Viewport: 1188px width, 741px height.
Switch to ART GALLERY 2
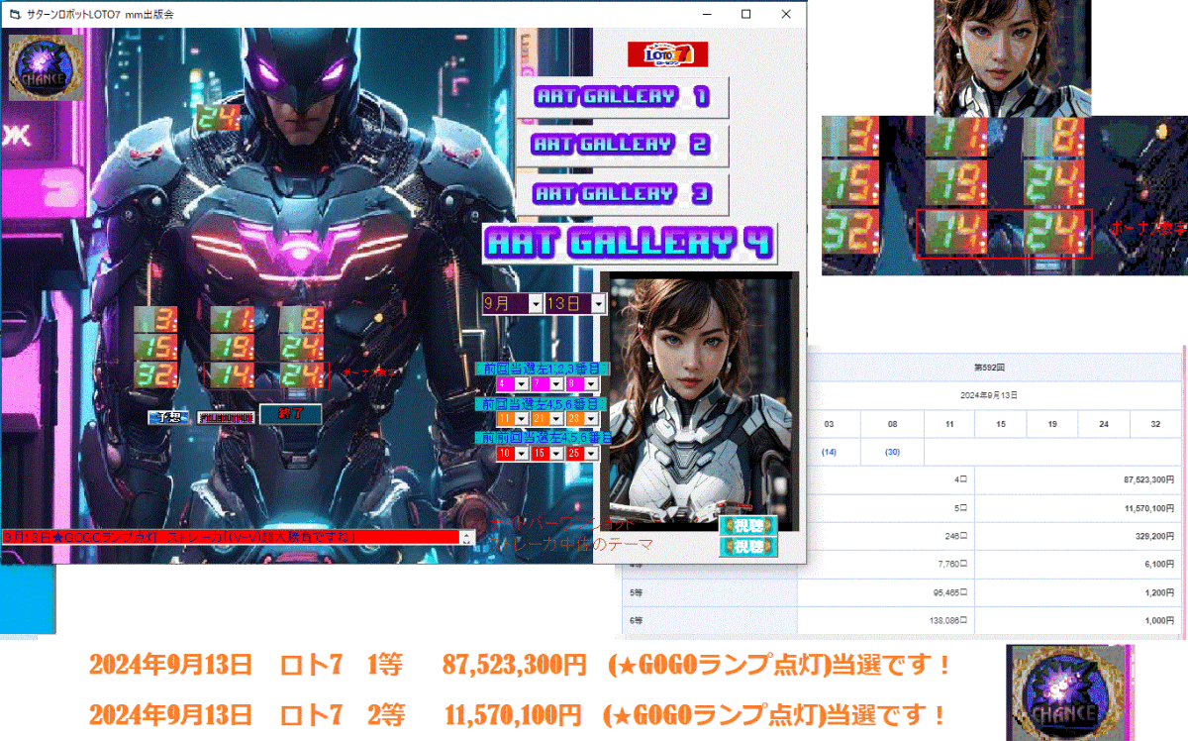point(622,145)
